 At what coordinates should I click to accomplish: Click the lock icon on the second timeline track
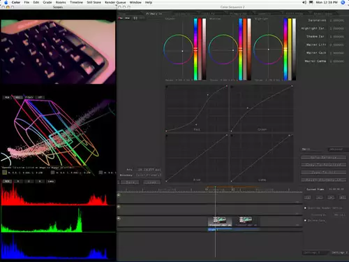tap(119, 207)
